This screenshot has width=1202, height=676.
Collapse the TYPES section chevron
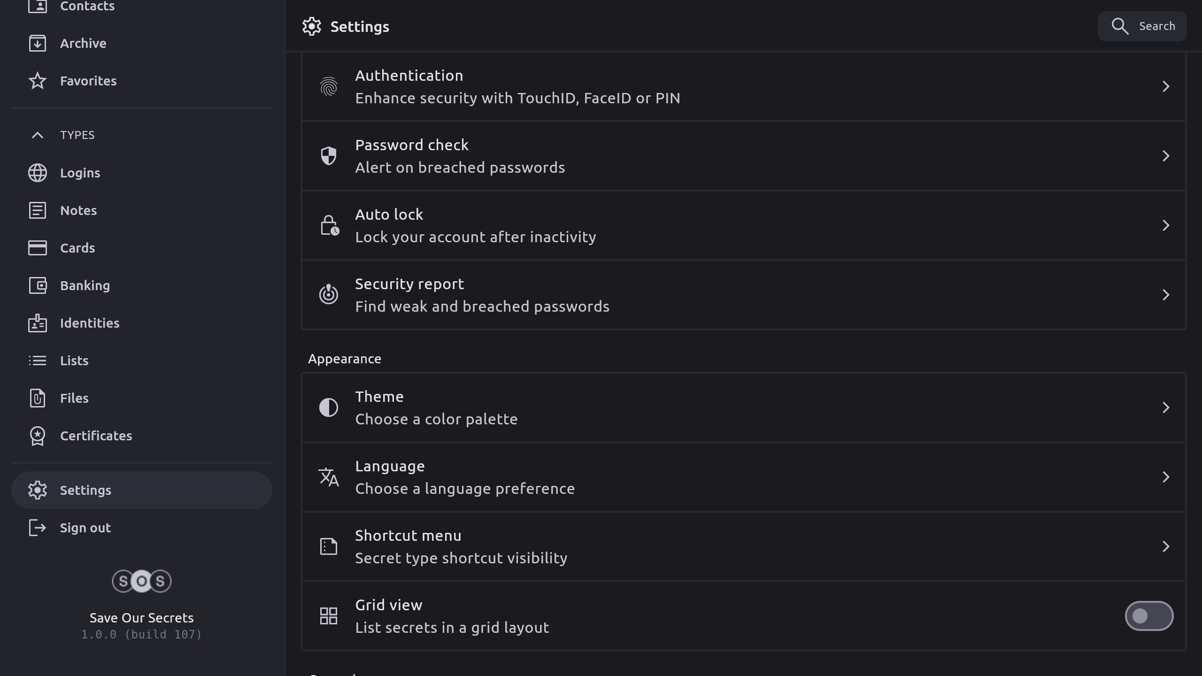tap(38, 135)
